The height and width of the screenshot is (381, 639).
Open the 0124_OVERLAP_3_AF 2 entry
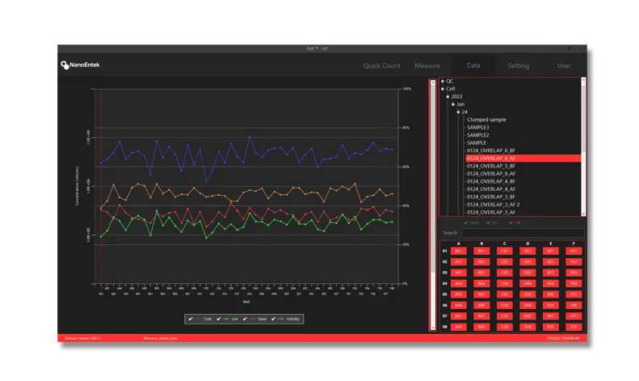click(493, 205)
